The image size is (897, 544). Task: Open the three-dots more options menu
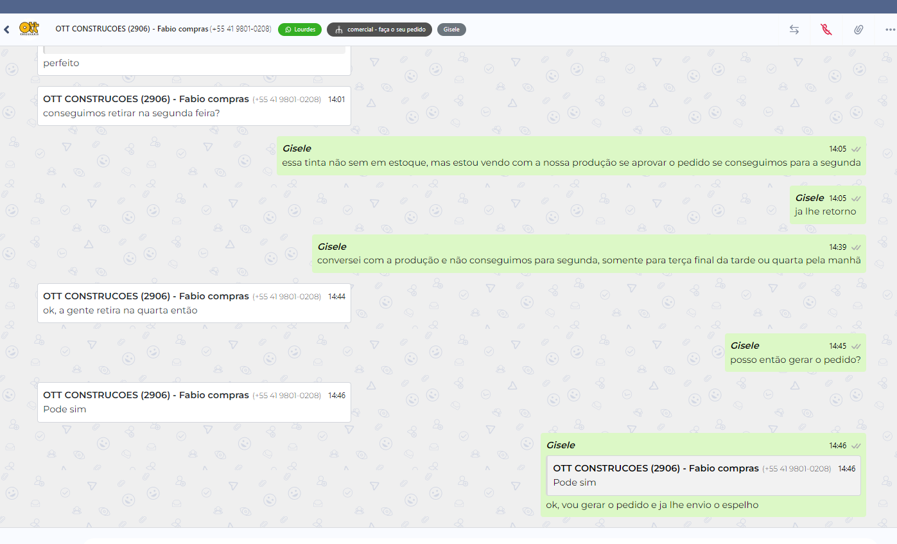coord(889,30)
